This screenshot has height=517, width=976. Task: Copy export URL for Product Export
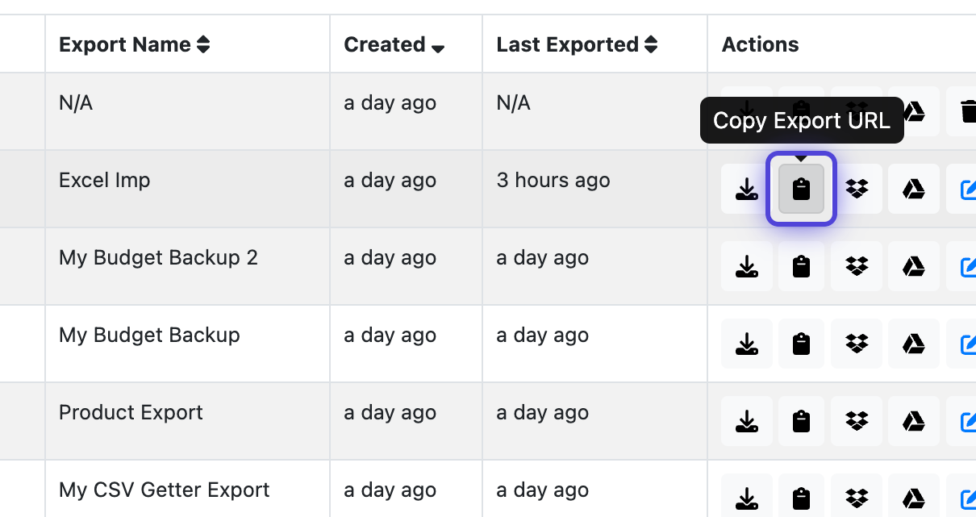point(801,420)
